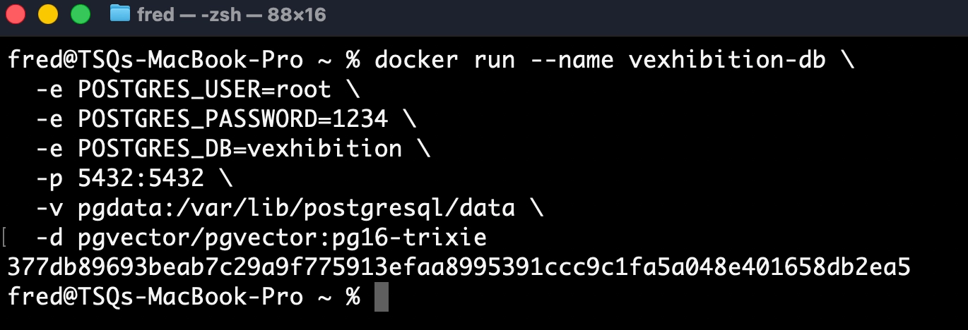Image resolution: width=968 pixels, height=330 pixels.
Task: Click the port mapping "5432:5432"
Action: click(141, 178)
